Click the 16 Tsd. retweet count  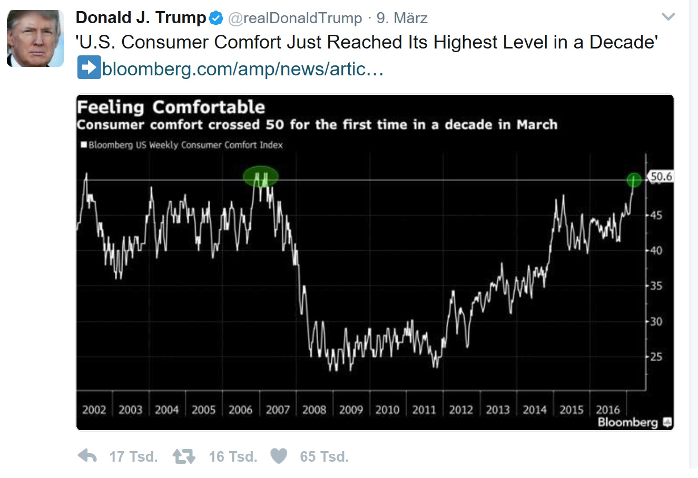(233, 456)
